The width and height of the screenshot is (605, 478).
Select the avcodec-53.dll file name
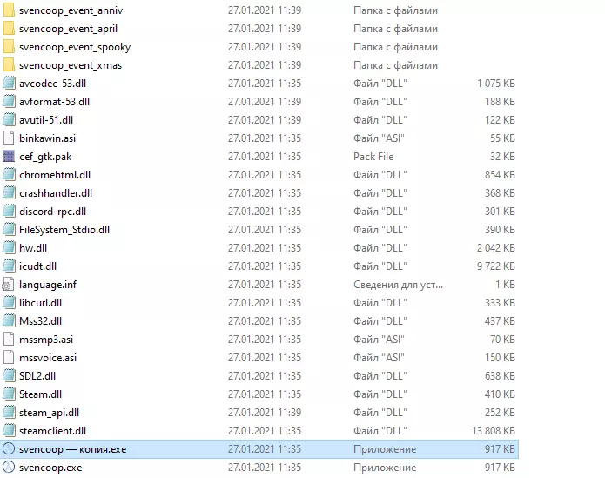(x=52, y=84)
